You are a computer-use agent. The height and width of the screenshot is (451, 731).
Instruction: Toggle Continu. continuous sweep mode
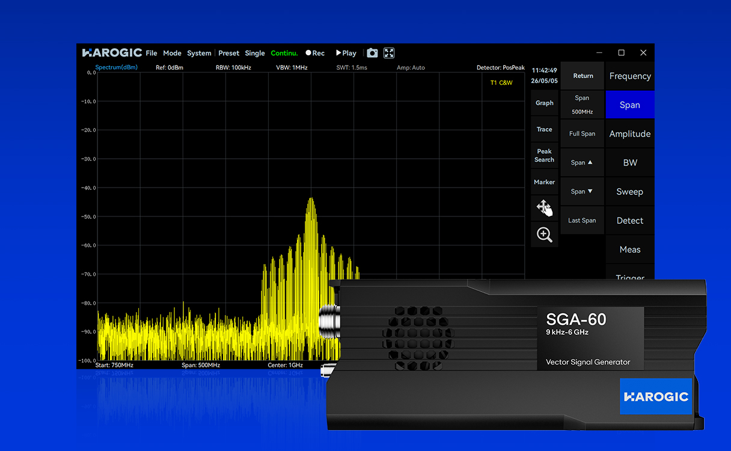click(x=284, y=53)
